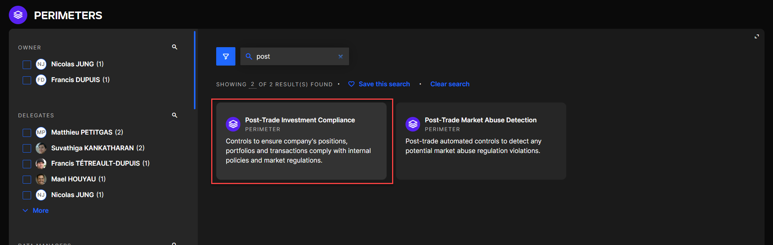Select the Suvathiga KANKATHARAN delegate checkbox

(27, 148)
